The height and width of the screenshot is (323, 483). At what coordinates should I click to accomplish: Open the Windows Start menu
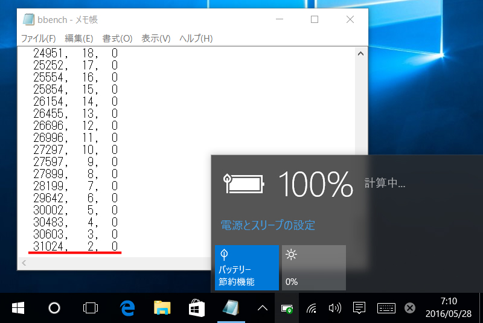click(18, 309)
